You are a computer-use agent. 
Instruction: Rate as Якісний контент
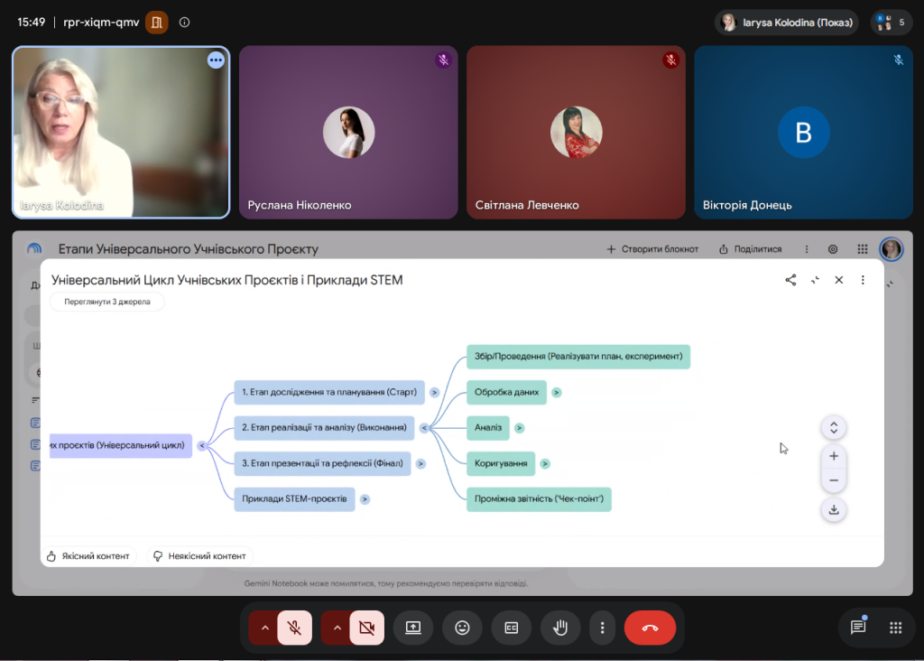coord(89,556)
